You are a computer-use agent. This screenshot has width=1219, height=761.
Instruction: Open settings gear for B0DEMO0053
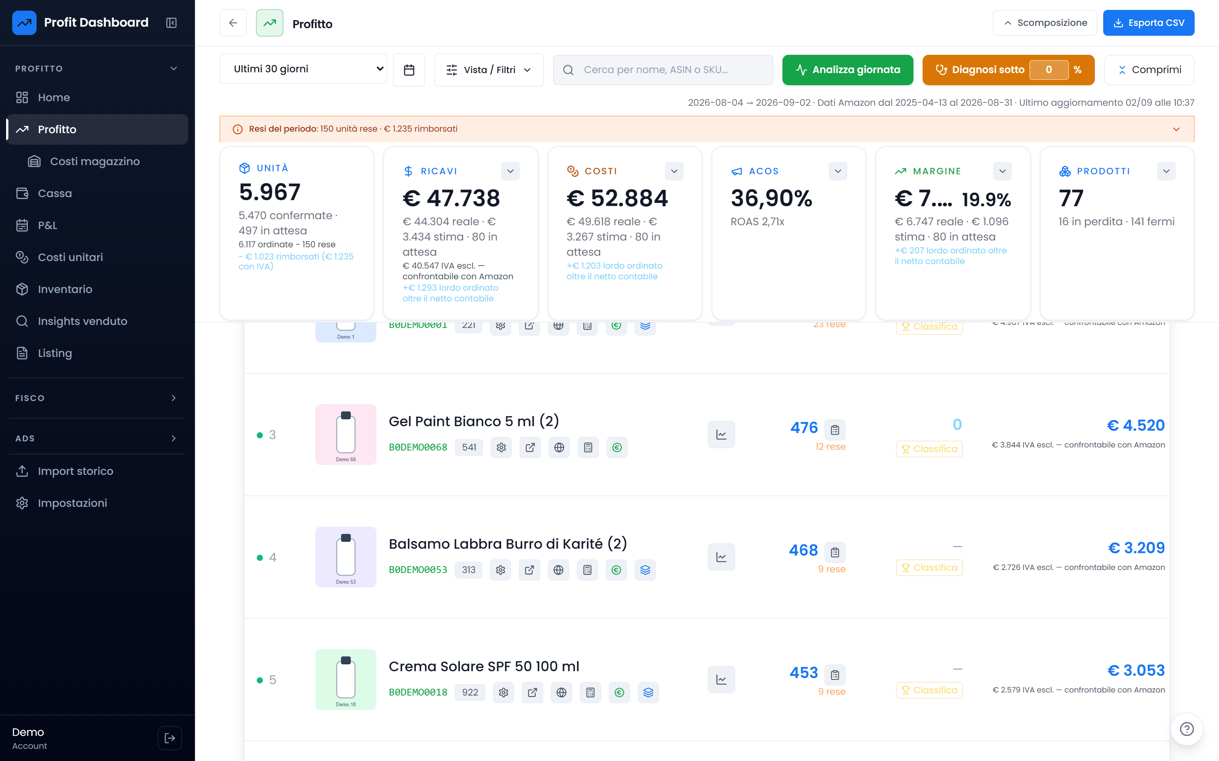click(x=500, y=570)
